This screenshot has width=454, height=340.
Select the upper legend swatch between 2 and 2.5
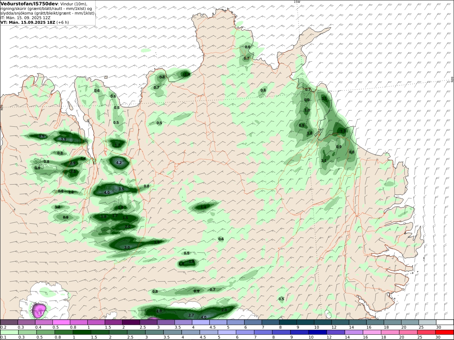(x=131, y=322)
